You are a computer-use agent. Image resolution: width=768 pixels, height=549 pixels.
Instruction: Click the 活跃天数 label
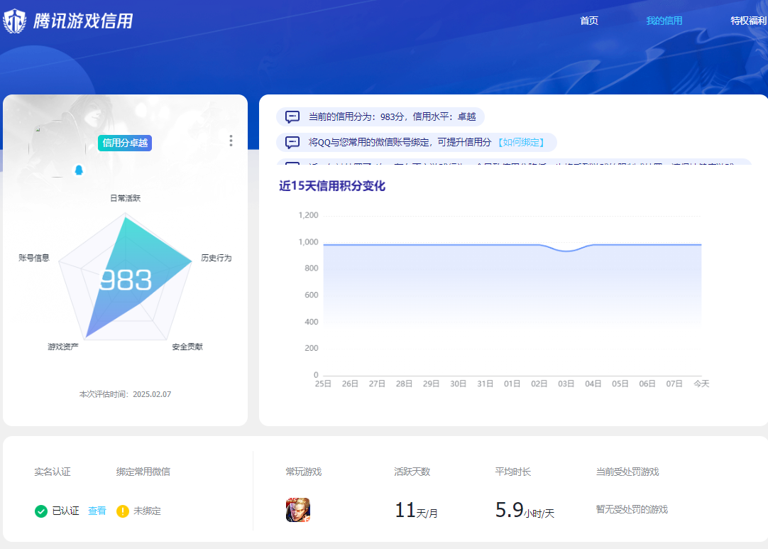click(x=412, y=472)
